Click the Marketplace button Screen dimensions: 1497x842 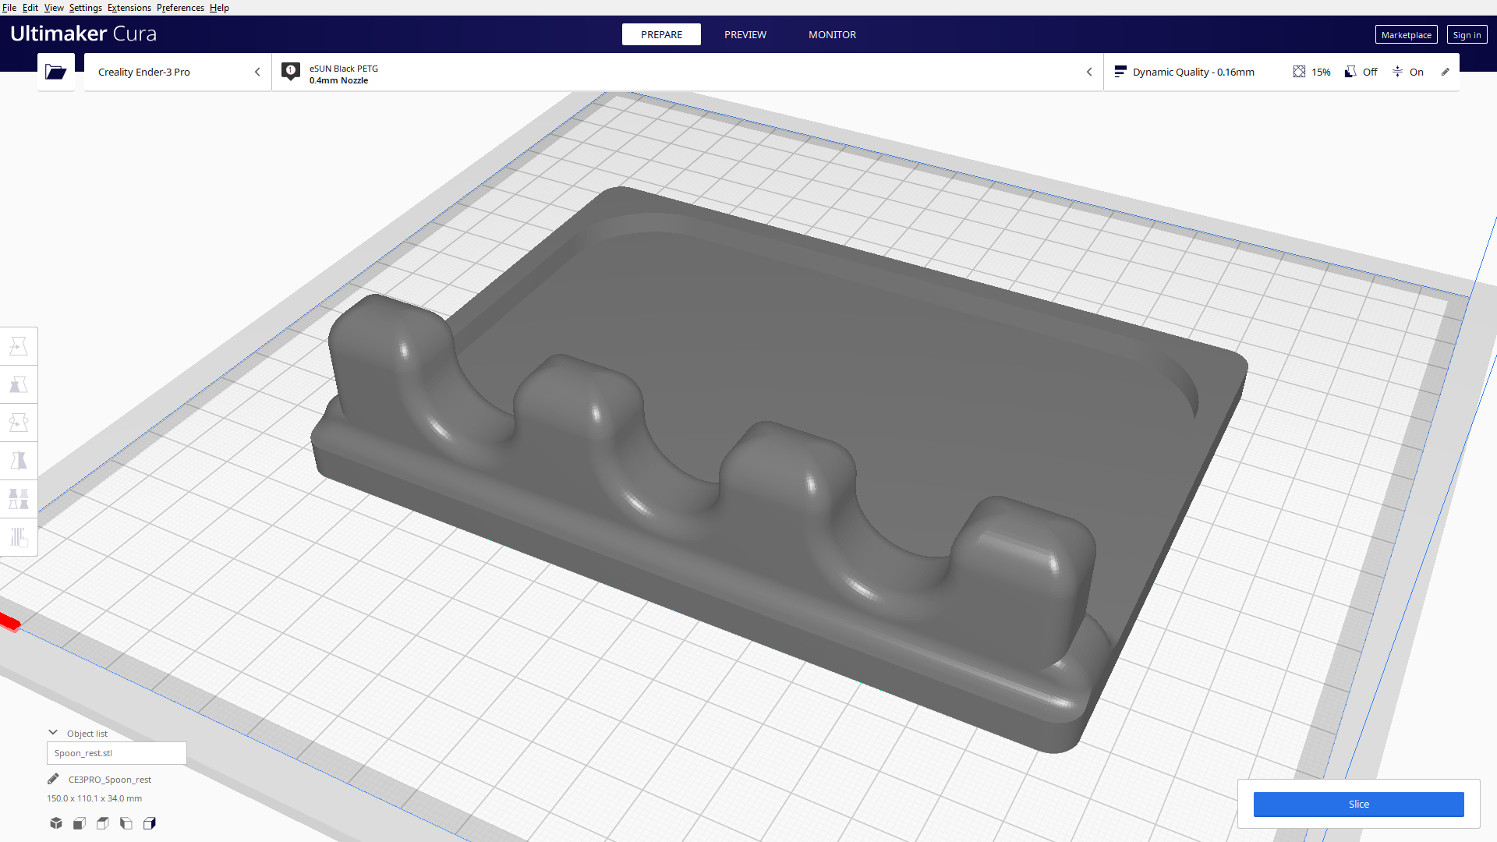coord(1406,34)
